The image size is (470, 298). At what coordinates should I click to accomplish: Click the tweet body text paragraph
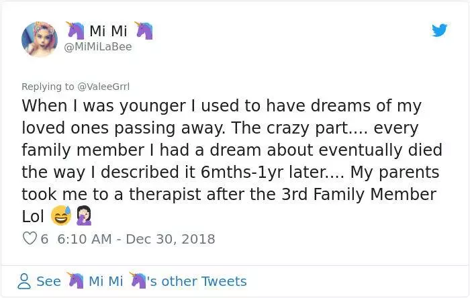coord(232,161)
